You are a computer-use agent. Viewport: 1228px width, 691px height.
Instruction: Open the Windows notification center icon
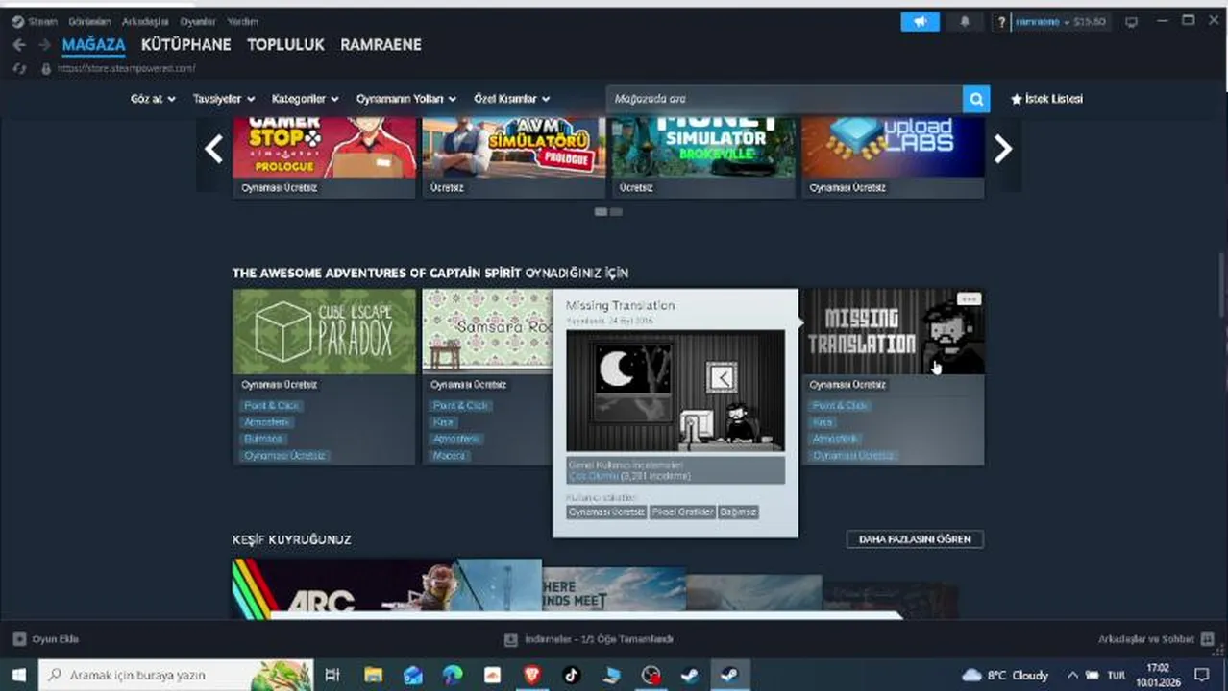(x=1201, y=675)
